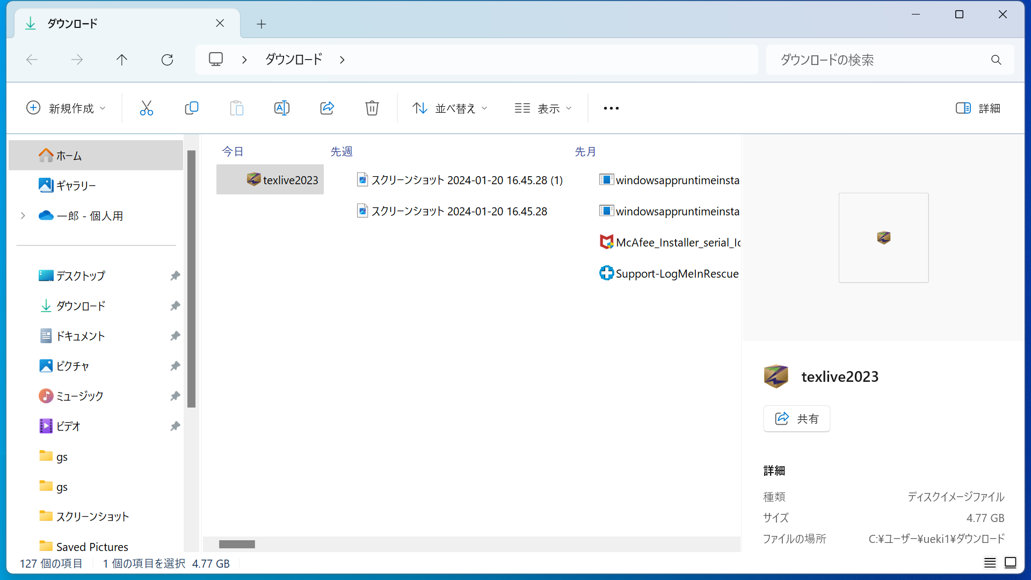Open the 新規作成 new item menu
1031x580 pixels.
pos(66,108)
